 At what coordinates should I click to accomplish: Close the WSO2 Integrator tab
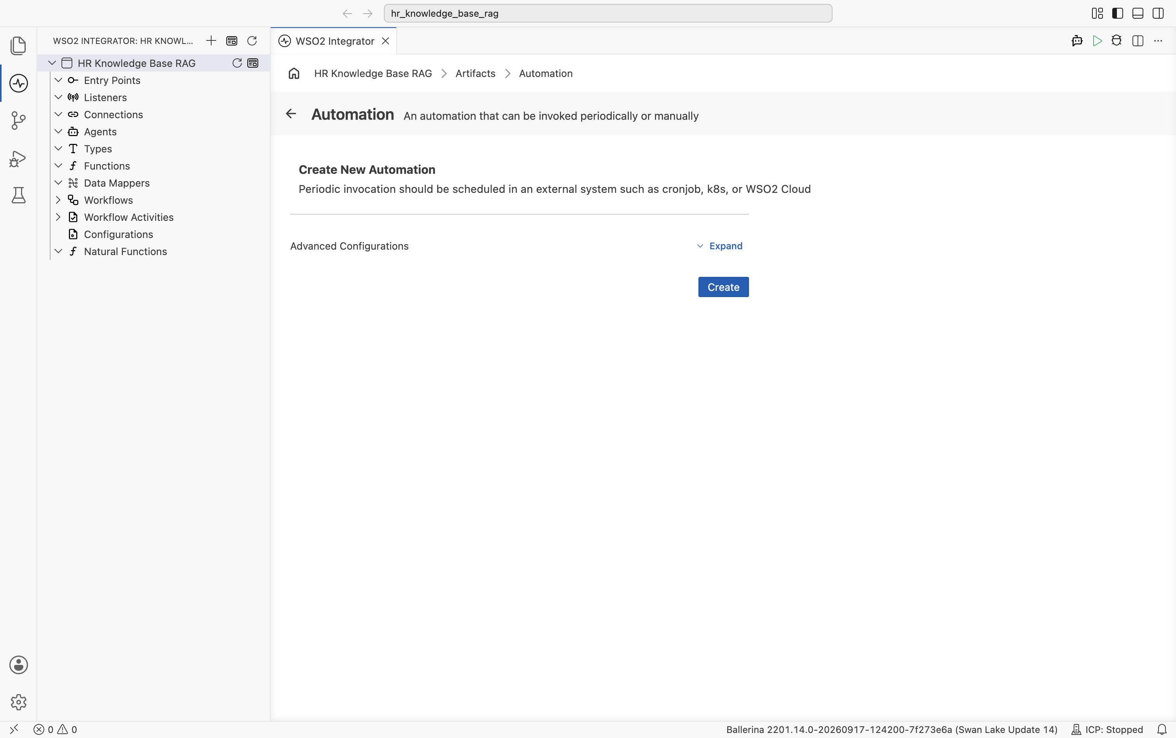click(x=386, y=41)
